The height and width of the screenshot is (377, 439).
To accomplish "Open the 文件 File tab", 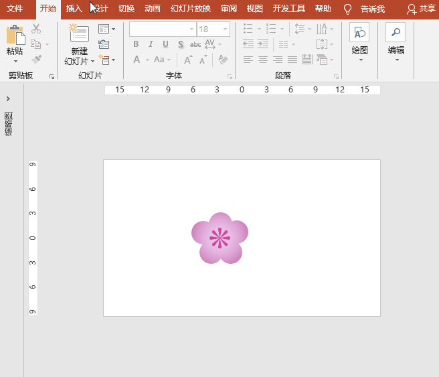I will click(15, 9).
